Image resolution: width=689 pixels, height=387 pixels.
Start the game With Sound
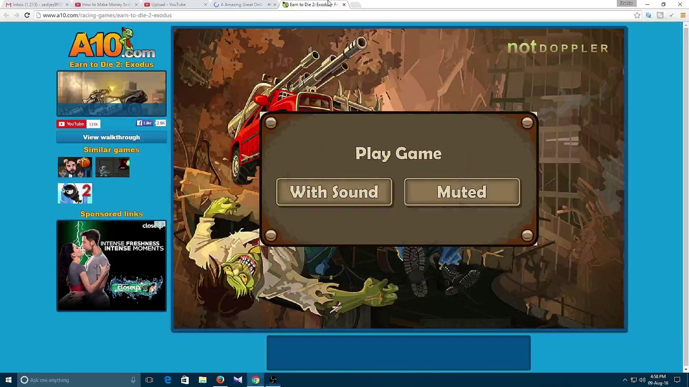[x=334, y=192]
